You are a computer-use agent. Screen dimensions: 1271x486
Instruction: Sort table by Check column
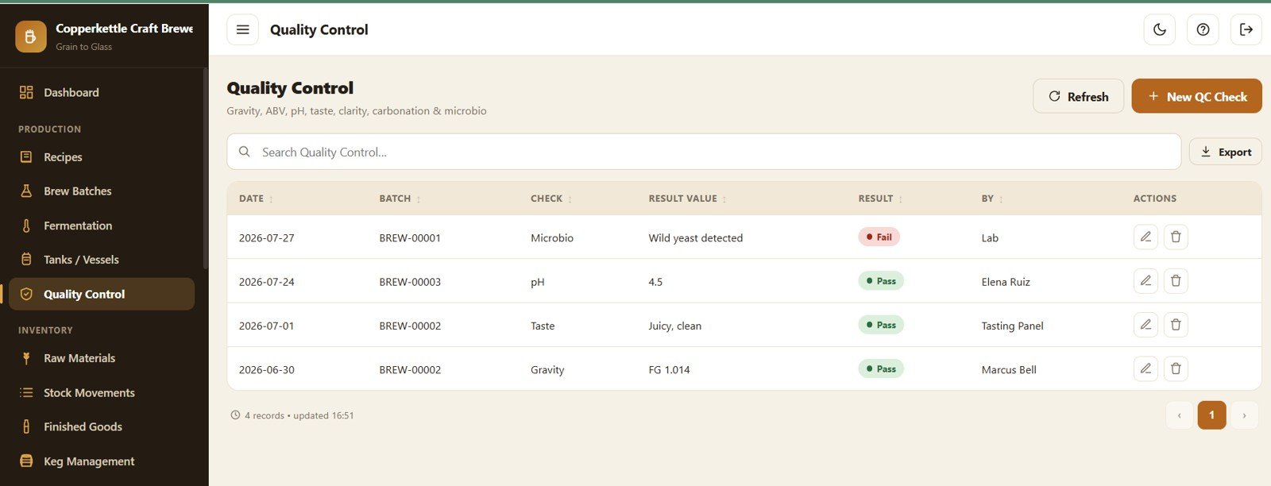[x=551, y=199]
